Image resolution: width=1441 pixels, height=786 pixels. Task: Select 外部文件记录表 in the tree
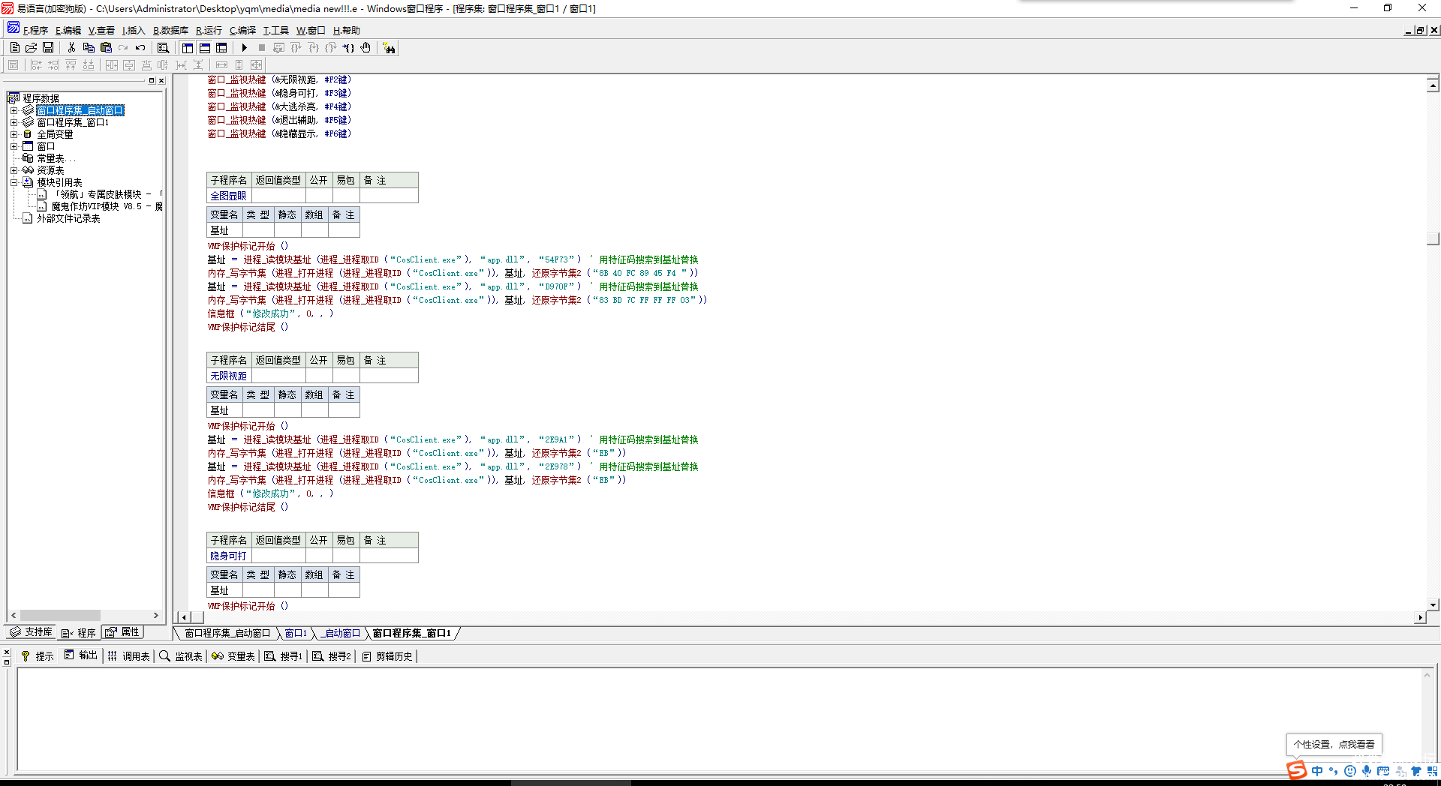point(68,218)
